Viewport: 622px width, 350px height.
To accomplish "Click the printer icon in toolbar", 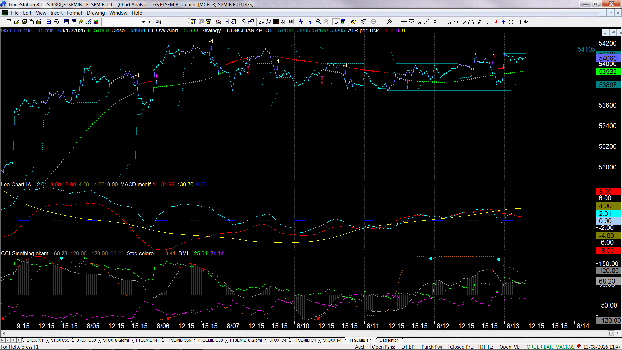I will pos(56,22).
